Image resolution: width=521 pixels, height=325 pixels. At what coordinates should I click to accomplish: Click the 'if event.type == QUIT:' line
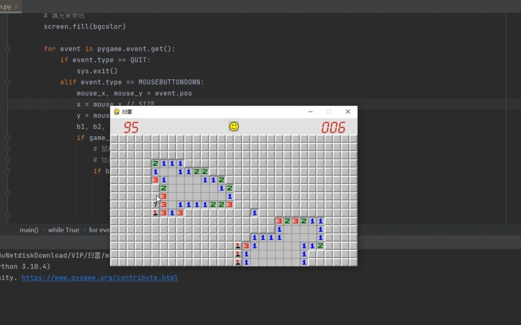[105, 60]
